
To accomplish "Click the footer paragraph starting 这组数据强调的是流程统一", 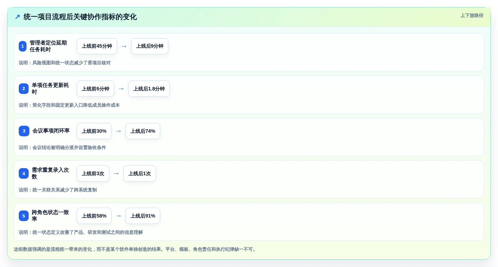I will pyautogui.click(x=135, y=249).
